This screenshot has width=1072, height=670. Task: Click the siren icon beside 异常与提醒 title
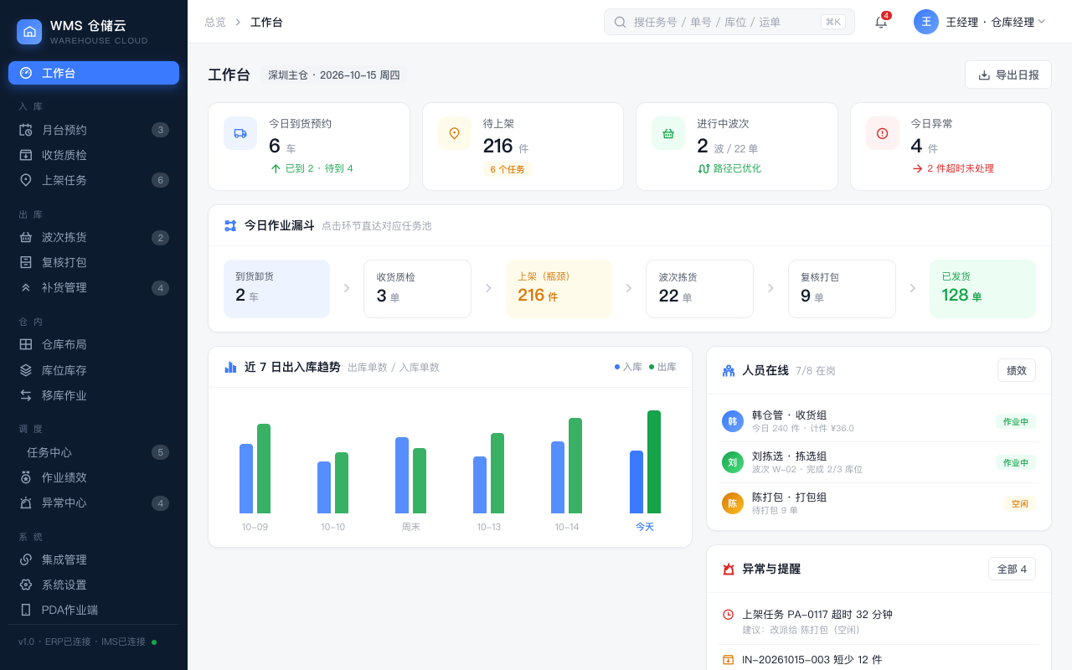click(x=729, y=569)
